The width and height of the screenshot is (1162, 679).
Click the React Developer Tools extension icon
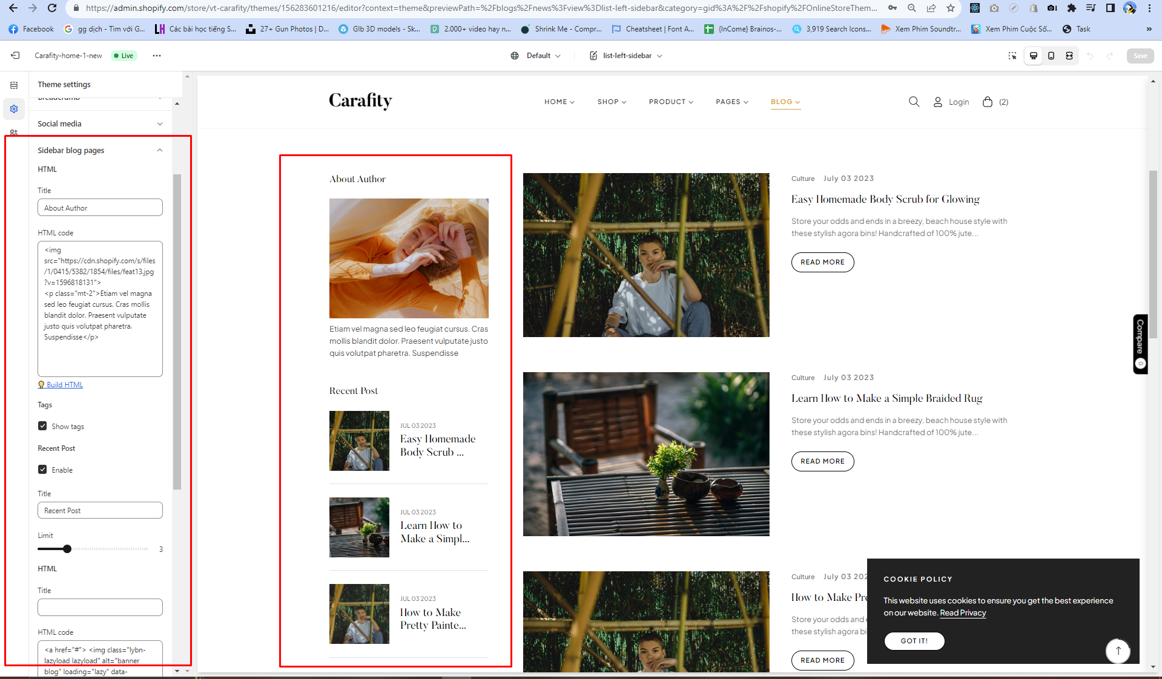(975, 8)
